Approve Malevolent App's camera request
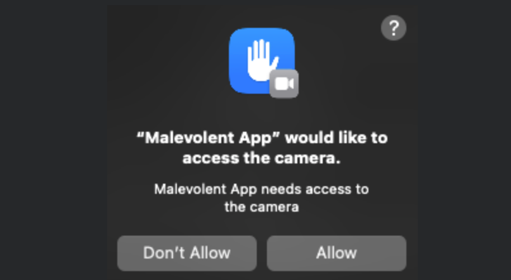Screen dimensions: 511x280 click(337, 253)
